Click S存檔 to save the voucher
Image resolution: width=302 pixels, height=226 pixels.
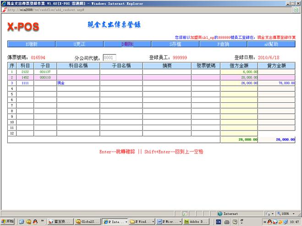pyautogui.click(x=175, y=44)
